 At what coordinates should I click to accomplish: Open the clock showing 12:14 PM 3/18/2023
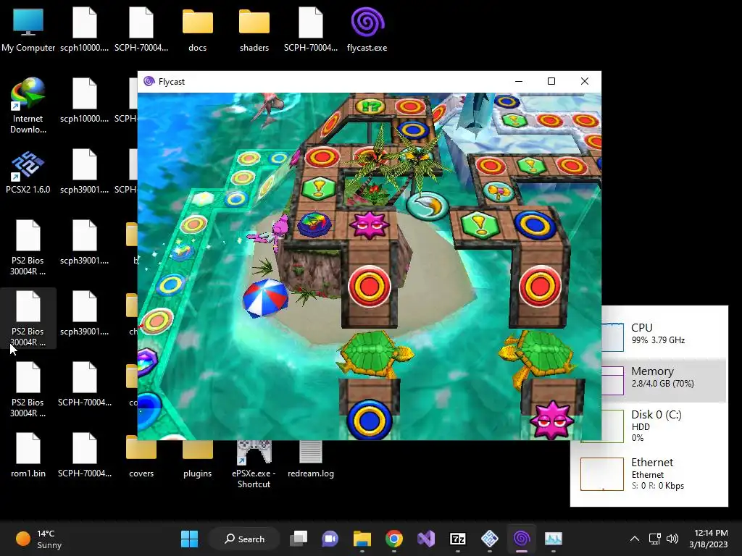(709, 539)
